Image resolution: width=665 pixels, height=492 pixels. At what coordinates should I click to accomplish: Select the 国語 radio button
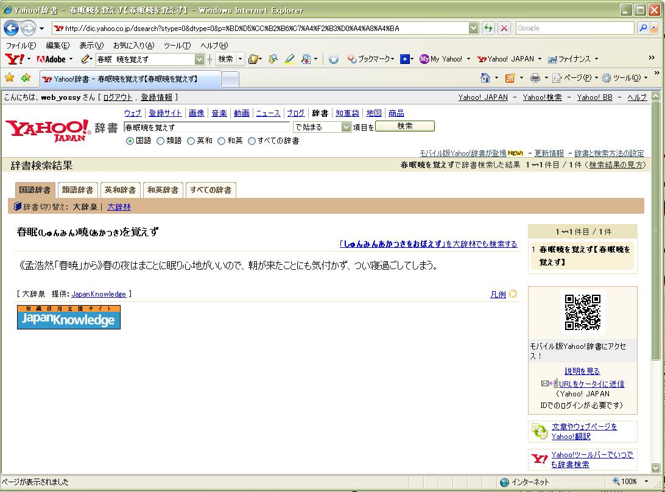coord(130,141)
